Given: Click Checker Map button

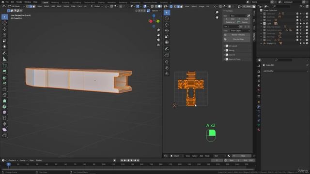Looking at the screenshot, I should click(237, 39).
